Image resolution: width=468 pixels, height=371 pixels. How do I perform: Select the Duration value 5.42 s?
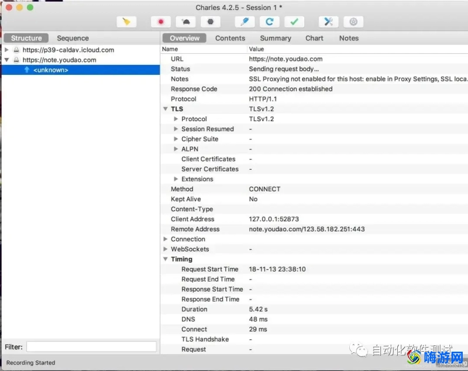point(258,309)
